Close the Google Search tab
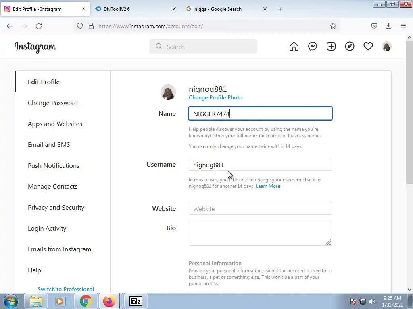Screen dimensions: 413x309 tap(265, 9)
